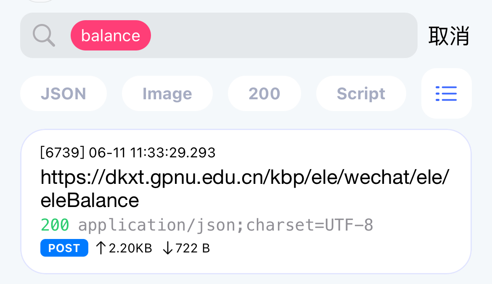Click the application/json content type text
Image resolution: width=492 pixels, height=284 pixels.
click(x=226, y=226)
